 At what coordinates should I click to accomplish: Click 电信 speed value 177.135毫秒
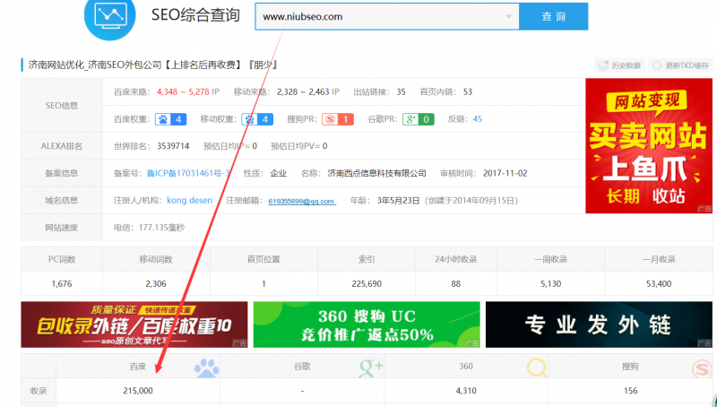pos(161,228)
